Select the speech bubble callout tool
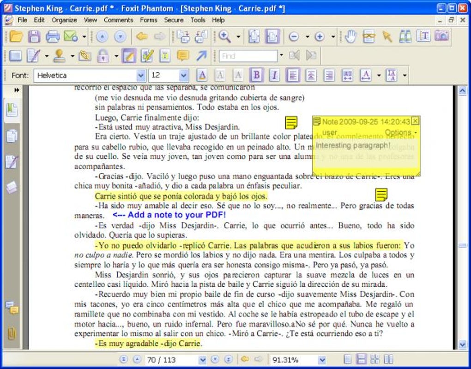This screenshot has width=471, height=369. pos(183,56)
